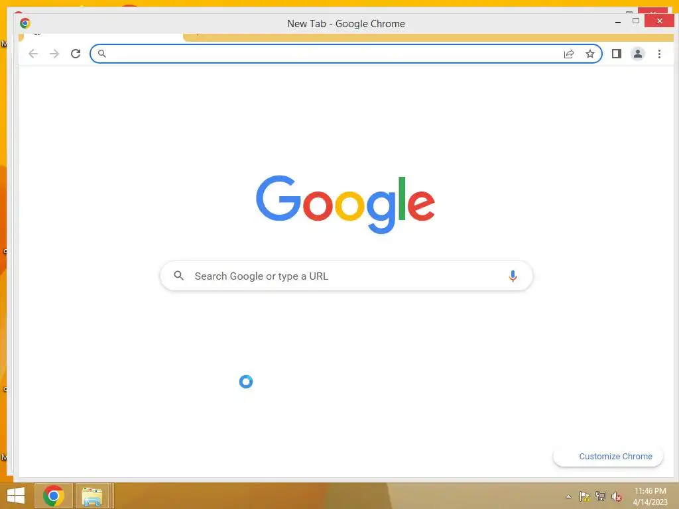The height and width of the screenshot is (509, 679).
Task: Open the network status tray icon
Action: click(601, 496)
